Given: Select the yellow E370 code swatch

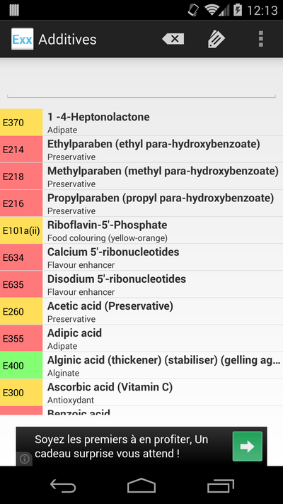Looking at the screenshot, I should pos(21,122).
